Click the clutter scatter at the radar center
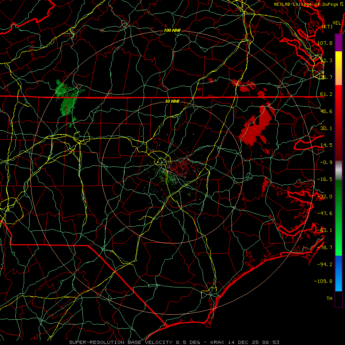 tap(174, 173)
